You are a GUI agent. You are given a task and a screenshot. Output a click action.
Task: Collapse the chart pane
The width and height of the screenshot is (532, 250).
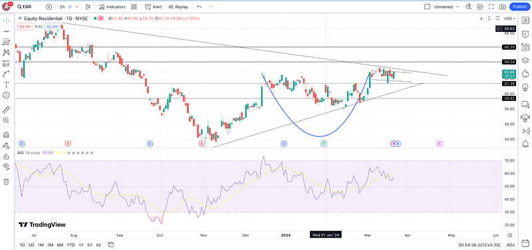tap(489, 19)
